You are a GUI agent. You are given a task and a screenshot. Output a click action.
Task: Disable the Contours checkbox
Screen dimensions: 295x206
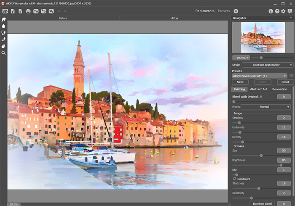(x=235, y=179)
